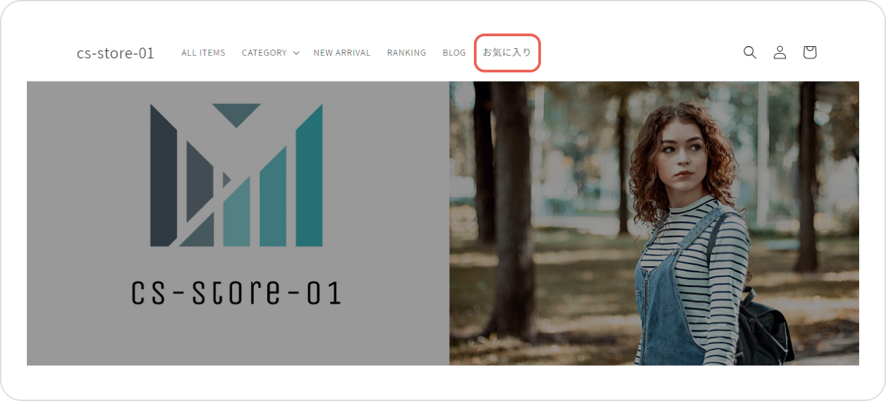
Task: Expand the CATEGORY dropdown chevron
Action: [x=296, y=53]
